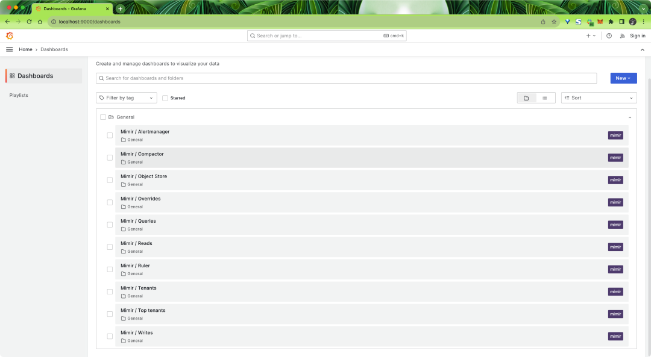
Task: Open the Mimir / Ruler dashboard
Action: [x=135, y=265]
